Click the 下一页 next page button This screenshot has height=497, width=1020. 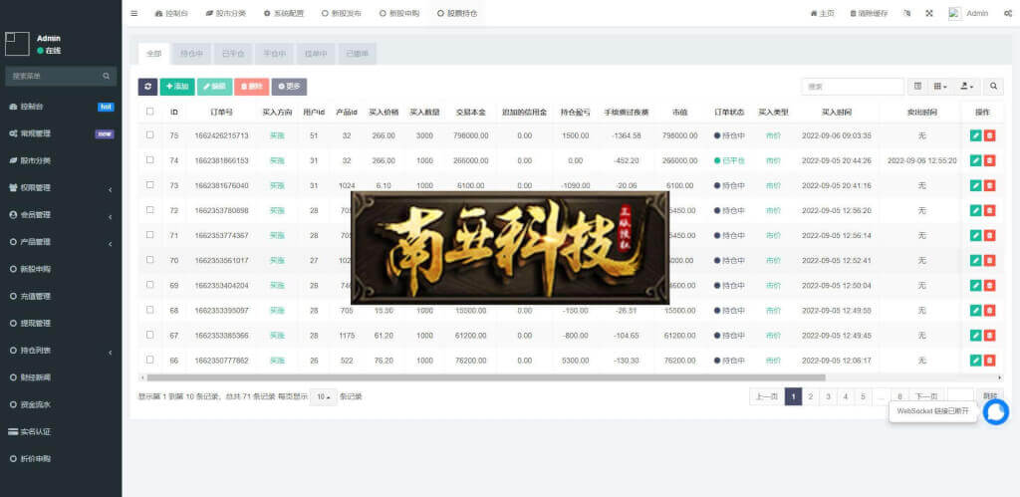pyautogui.click(x=926, y=396)
